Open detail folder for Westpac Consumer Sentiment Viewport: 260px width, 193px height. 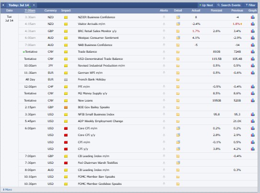tap(178, 38)
